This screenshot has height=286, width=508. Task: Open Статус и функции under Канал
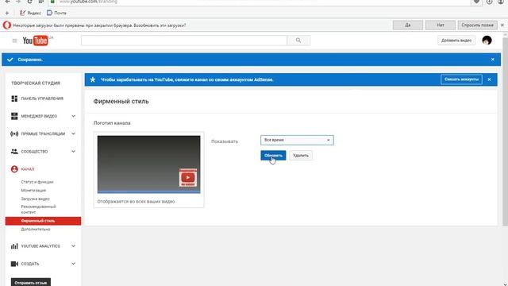click(x=37, y=182)
